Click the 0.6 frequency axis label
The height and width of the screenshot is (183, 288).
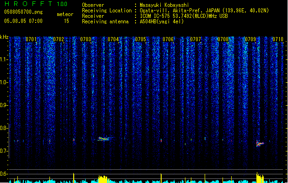pyautogui.click(x=4, y=174)
